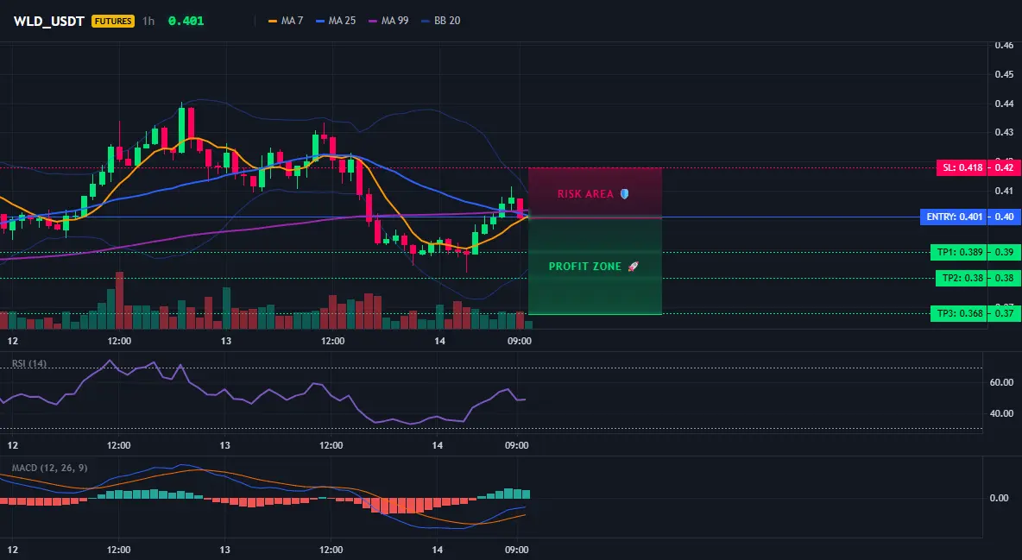Click the FUTURES badge

tap(113, 21)
